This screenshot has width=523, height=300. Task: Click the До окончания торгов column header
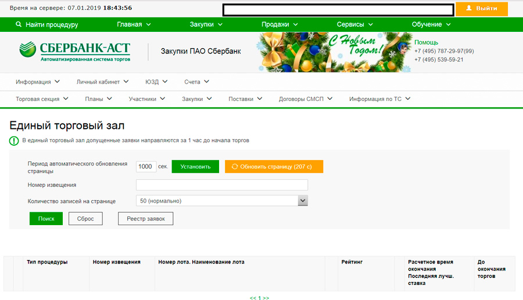tap(491, 269)
